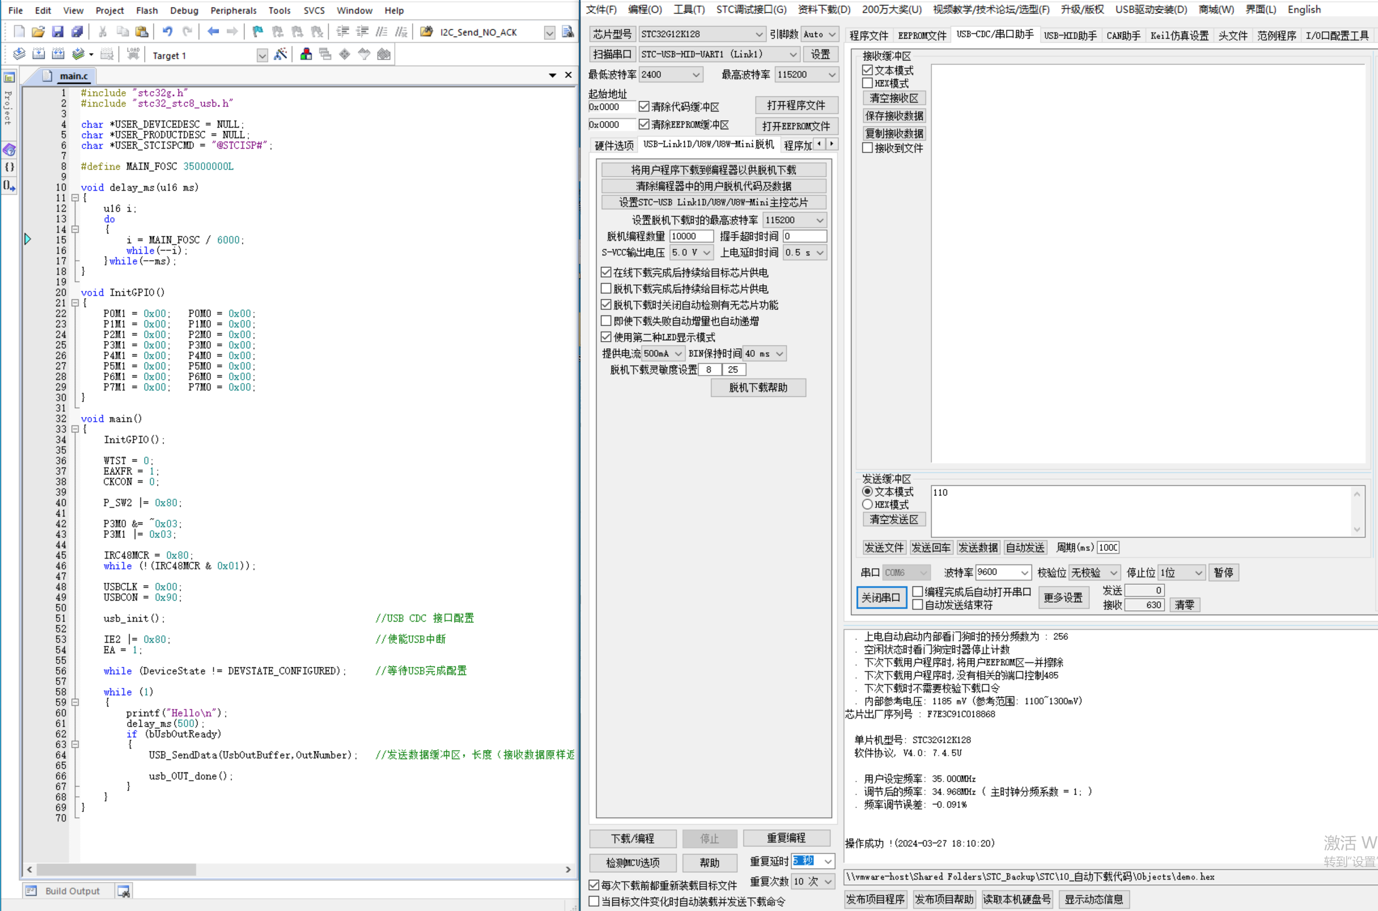Screen dimensions: 1378x911
Task: Click the Undo arrow icon
Action: coord(167,32)
